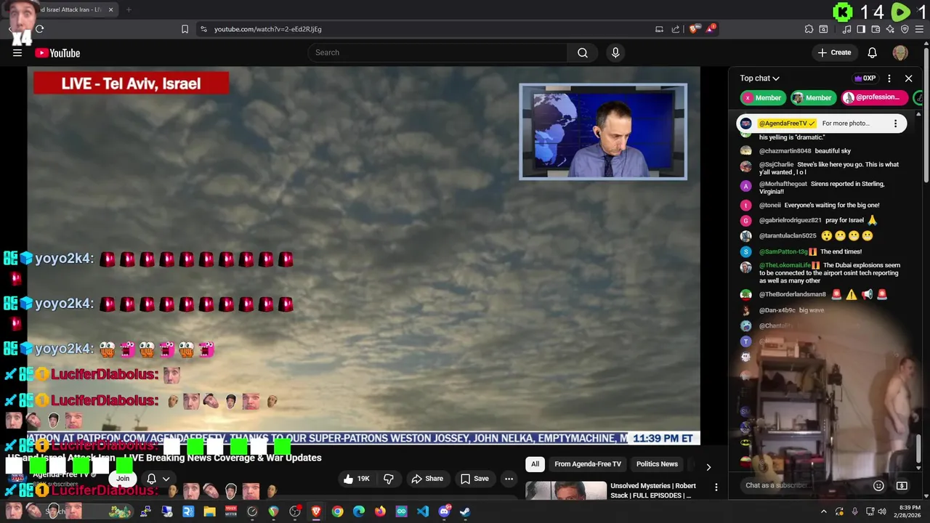Open Visual Studio Code from the taskbar
930x523 pixels.
pos(423,511)
